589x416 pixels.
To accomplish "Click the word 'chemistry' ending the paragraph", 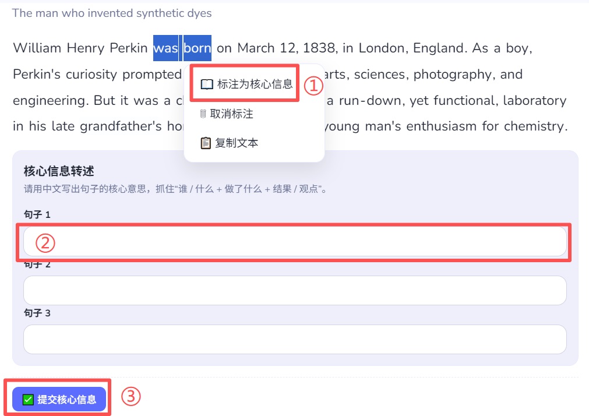I will (x=535, y=126).
